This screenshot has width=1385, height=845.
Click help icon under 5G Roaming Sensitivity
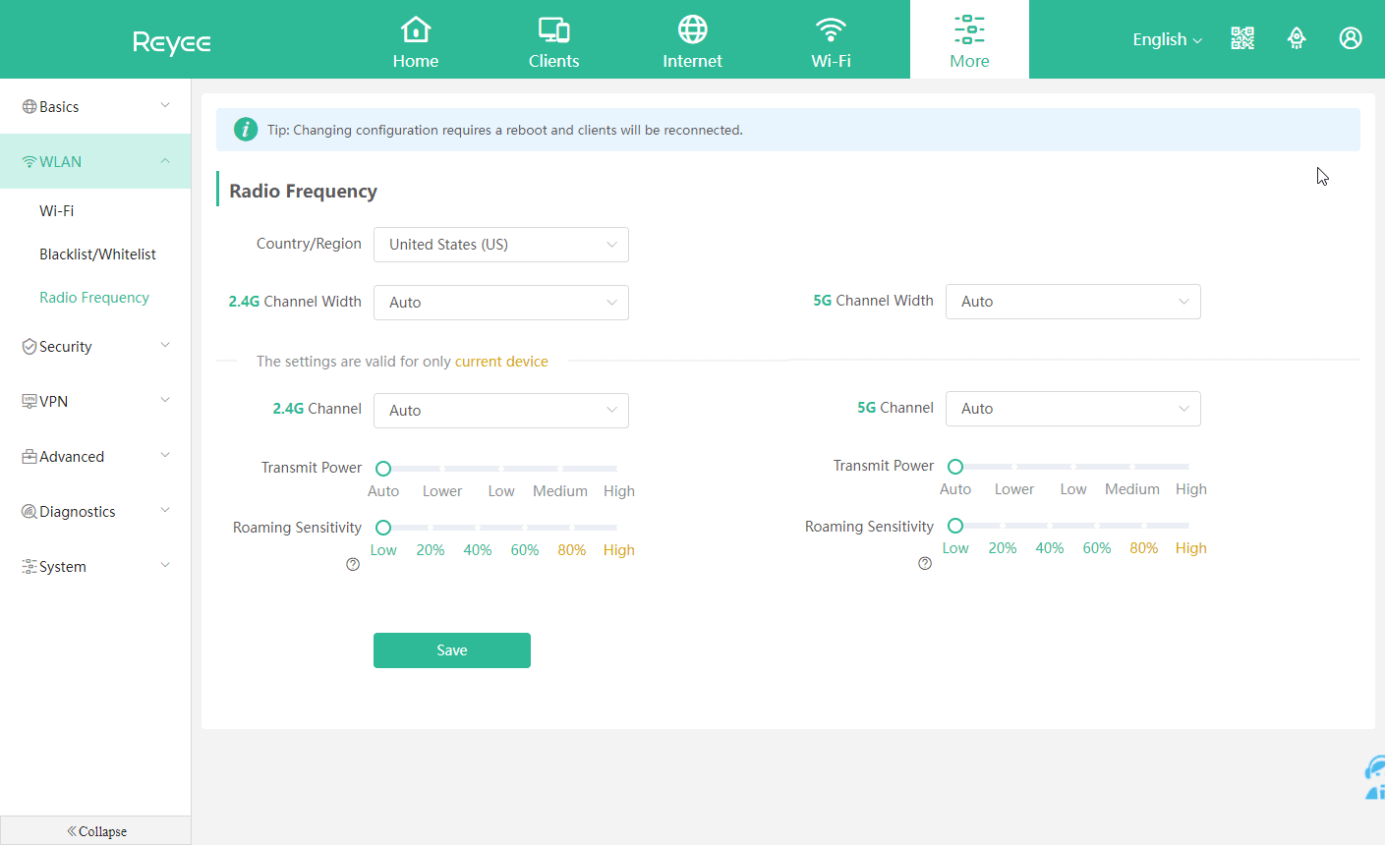coord(925,563)
